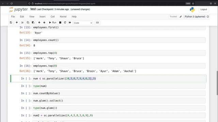Viewport: 218px width, 122px height.
Task: Click the Jupyter logo
Action: (18, 9)
